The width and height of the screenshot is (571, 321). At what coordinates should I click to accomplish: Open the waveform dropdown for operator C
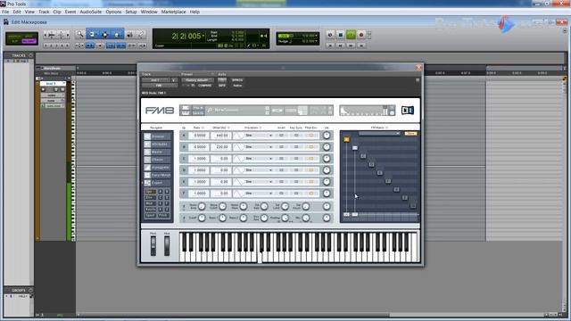coord(259,159)
